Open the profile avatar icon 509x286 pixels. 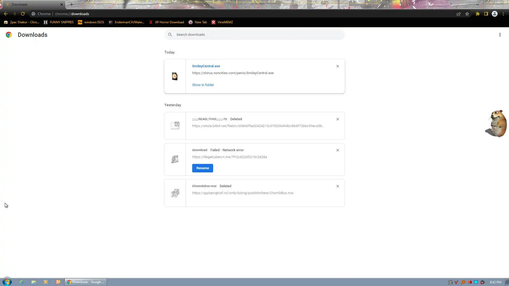click(495, 14)
